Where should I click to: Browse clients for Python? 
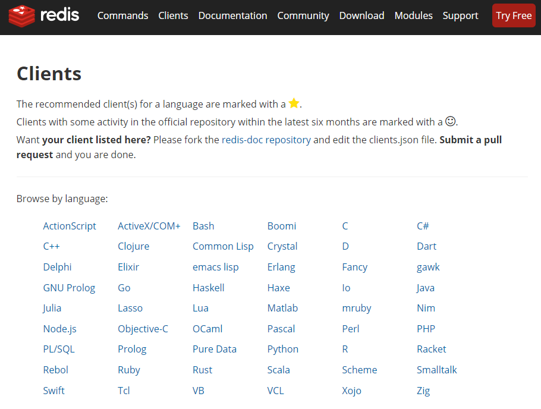282,349
